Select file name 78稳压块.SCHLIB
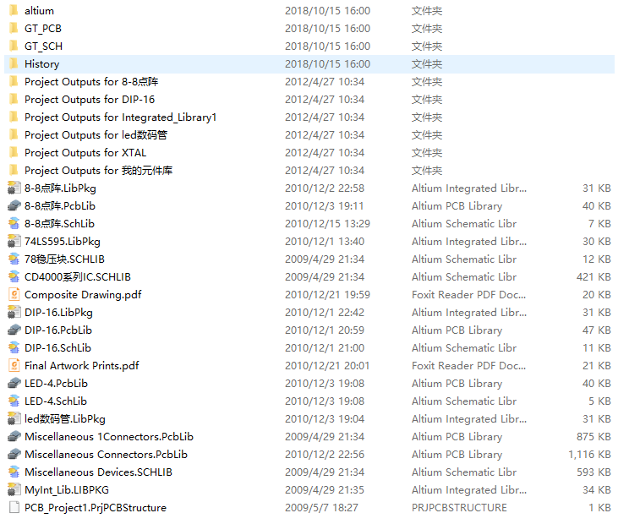This screenshot has width=640, height=524. point(64,259)
